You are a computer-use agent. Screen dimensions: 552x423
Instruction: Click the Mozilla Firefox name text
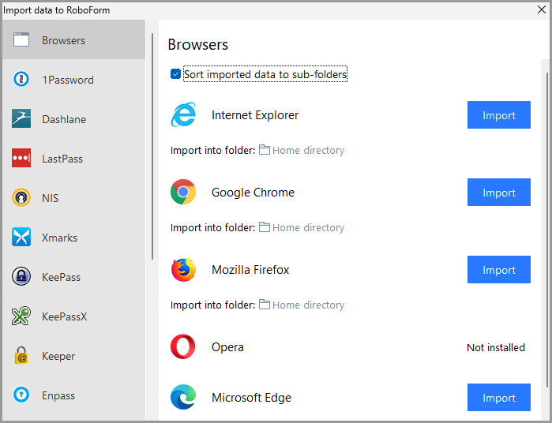(250, 270)
